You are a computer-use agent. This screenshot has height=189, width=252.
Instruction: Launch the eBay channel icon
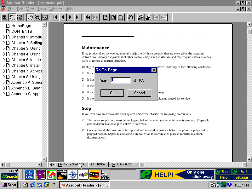[83, 174]
